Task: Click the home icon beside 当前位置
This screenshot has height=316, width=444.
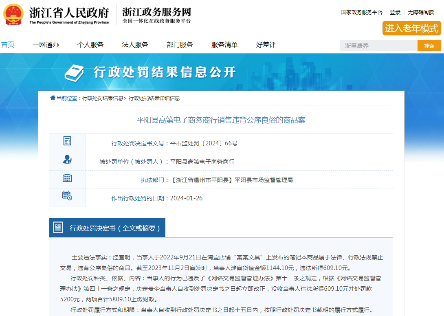Action: point(53,98)
